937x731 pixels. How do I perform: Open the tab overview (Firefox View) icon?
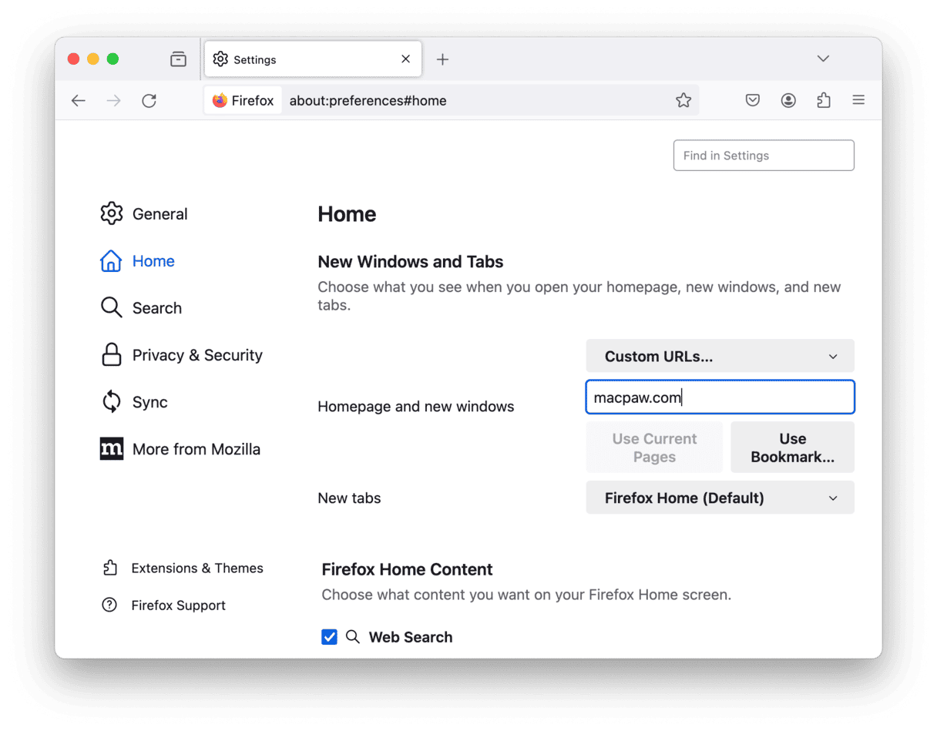[178, 59]
